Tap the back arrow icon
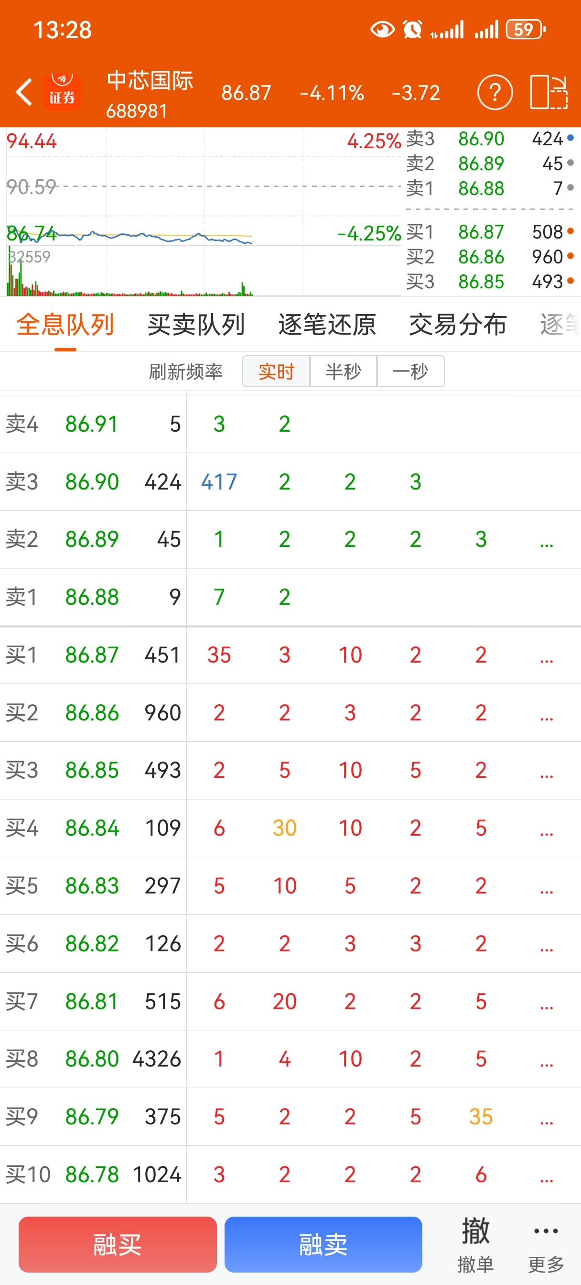The image size is (581, 1285). click(24, 92)
